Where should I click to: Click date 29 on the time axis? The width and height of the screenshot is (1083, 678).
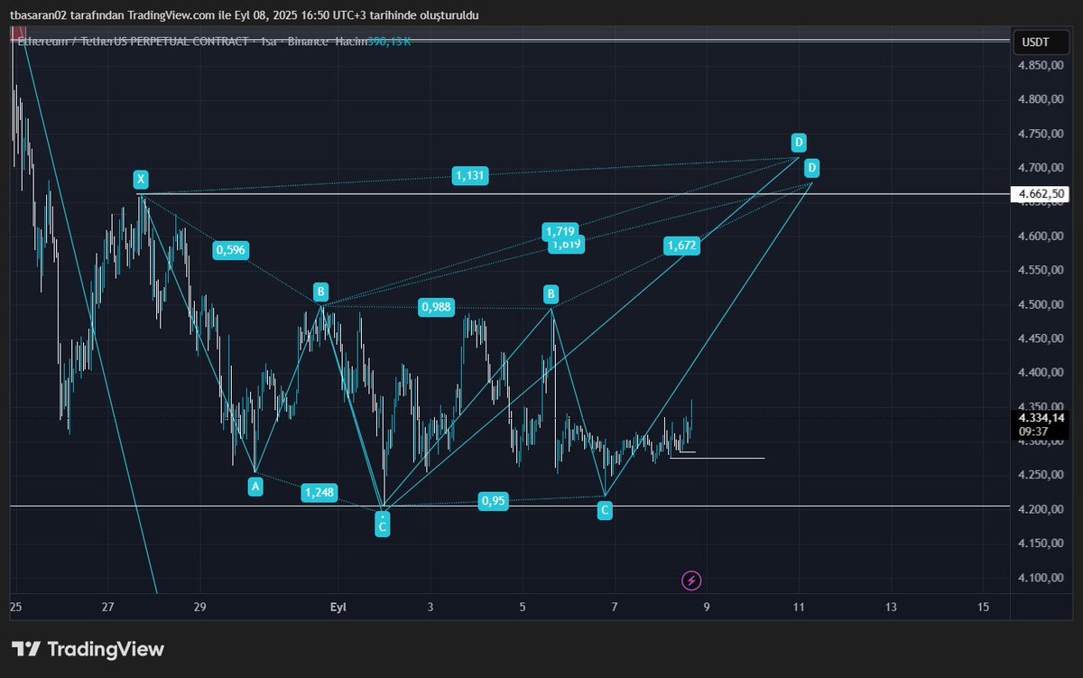(x=200, y=607)
